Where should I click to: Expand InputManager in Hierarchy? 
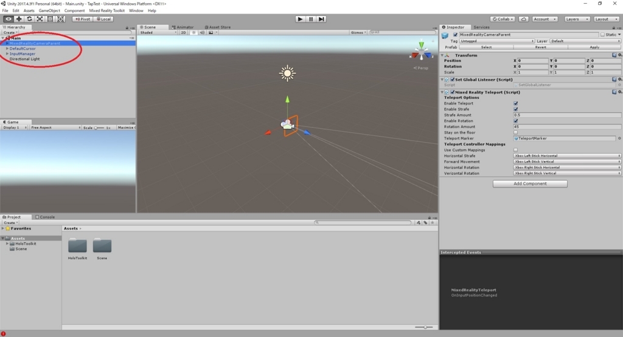pyautogui.click(x=7, y=53)
